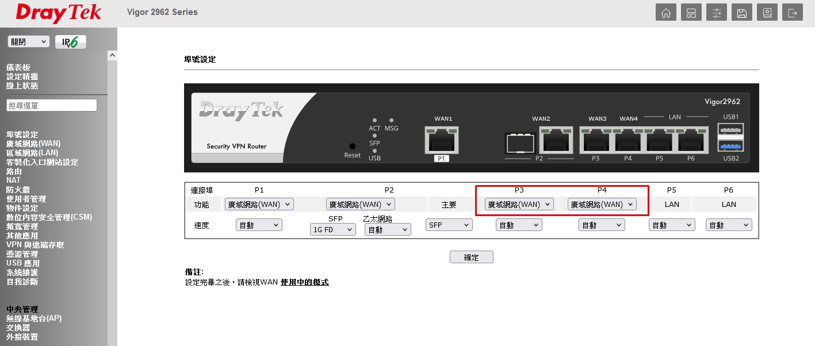
Task: Click the 搜尋選單 search field
Action: pos(51,106)
